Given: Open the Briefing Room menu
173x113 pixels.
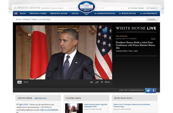Looking at the screenshot, I should pyautogui.click(x=59, y=13).
